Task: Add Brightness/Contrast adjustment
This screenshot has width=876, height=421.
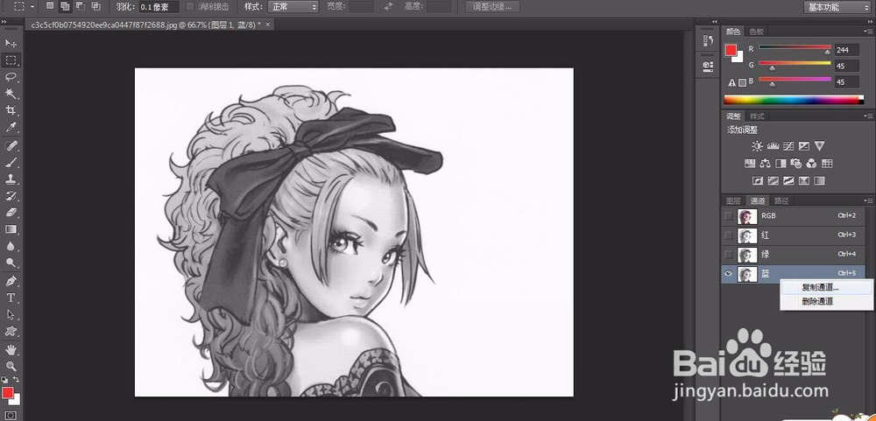Action: (757, 146)
